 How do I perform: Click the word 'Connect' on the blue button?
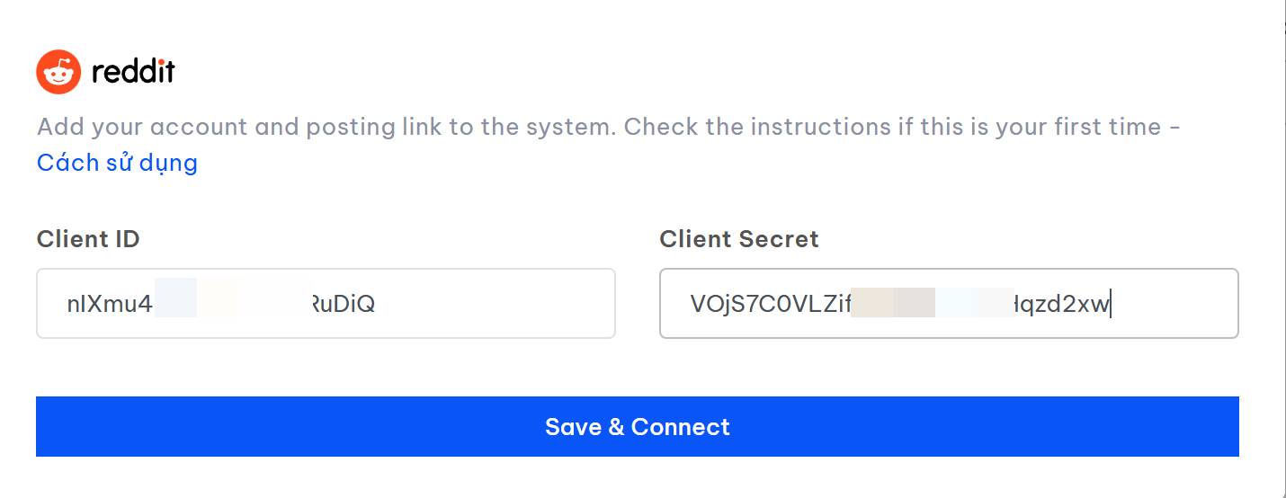tap(681, 426)
